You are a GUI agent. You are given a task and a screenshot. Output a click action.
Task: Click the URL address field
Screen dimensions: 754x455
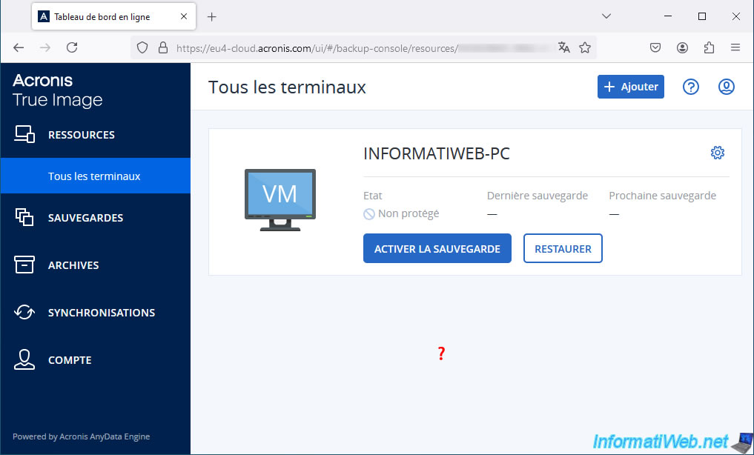363,47
